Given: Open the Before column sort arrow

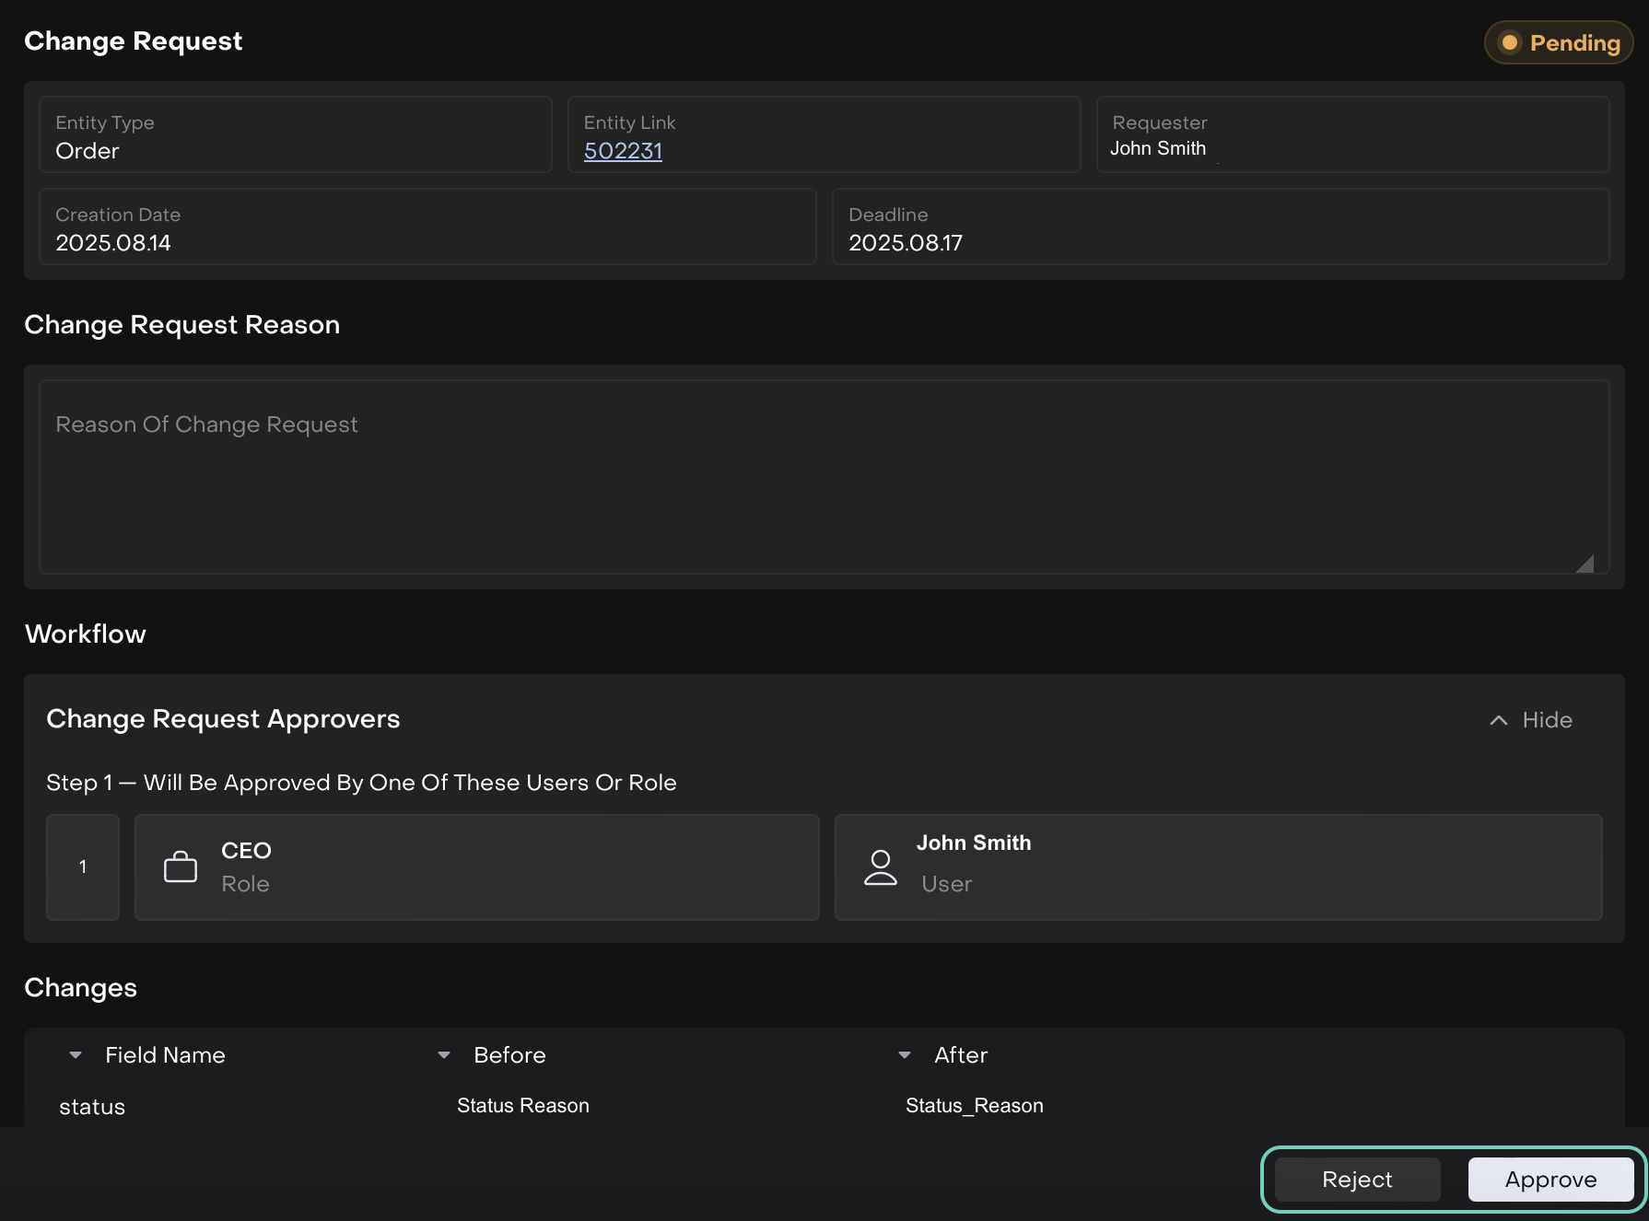Looking at the screenshot, I should coord(444,1055).
